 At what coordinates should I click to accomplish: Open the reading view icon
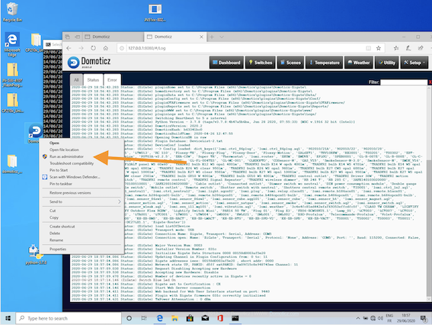(368, 48)
